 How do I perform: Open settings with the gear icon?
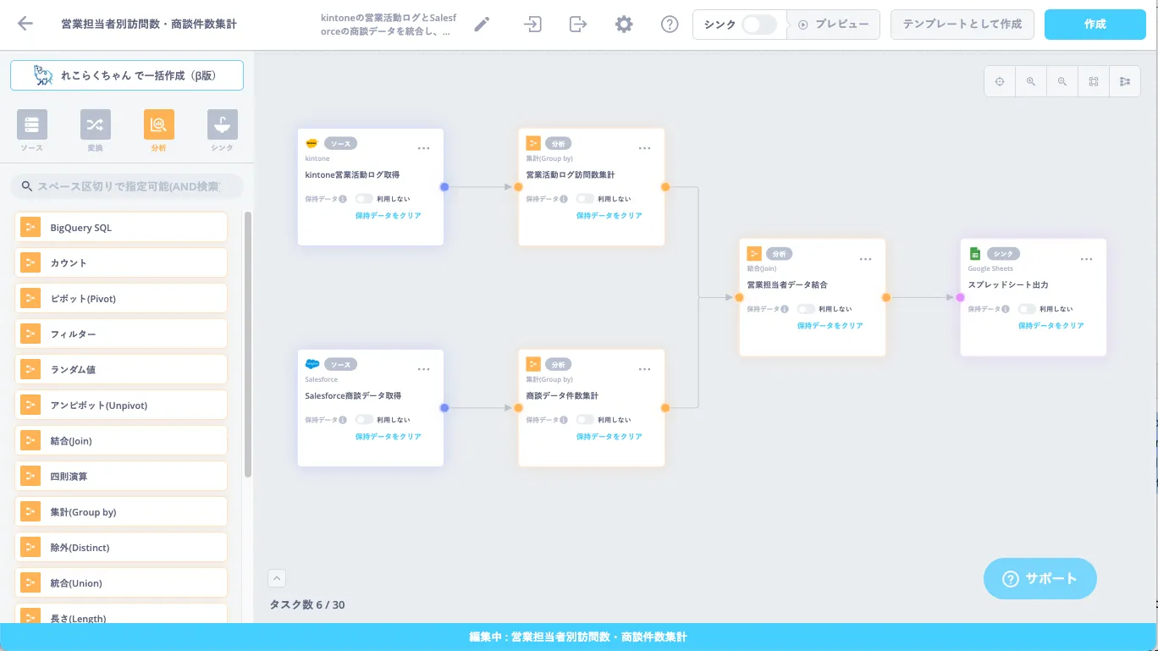[x=624, y=25]
